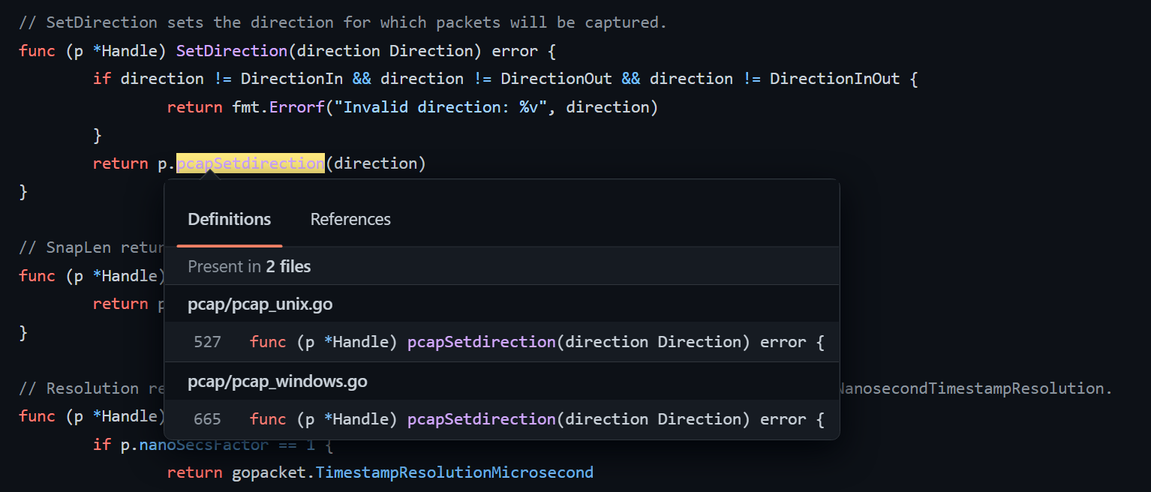Image resolution: width=1151 pixels, height=492 pixels.
Task: Click the SetDirection function name
Action: point(231,50)
